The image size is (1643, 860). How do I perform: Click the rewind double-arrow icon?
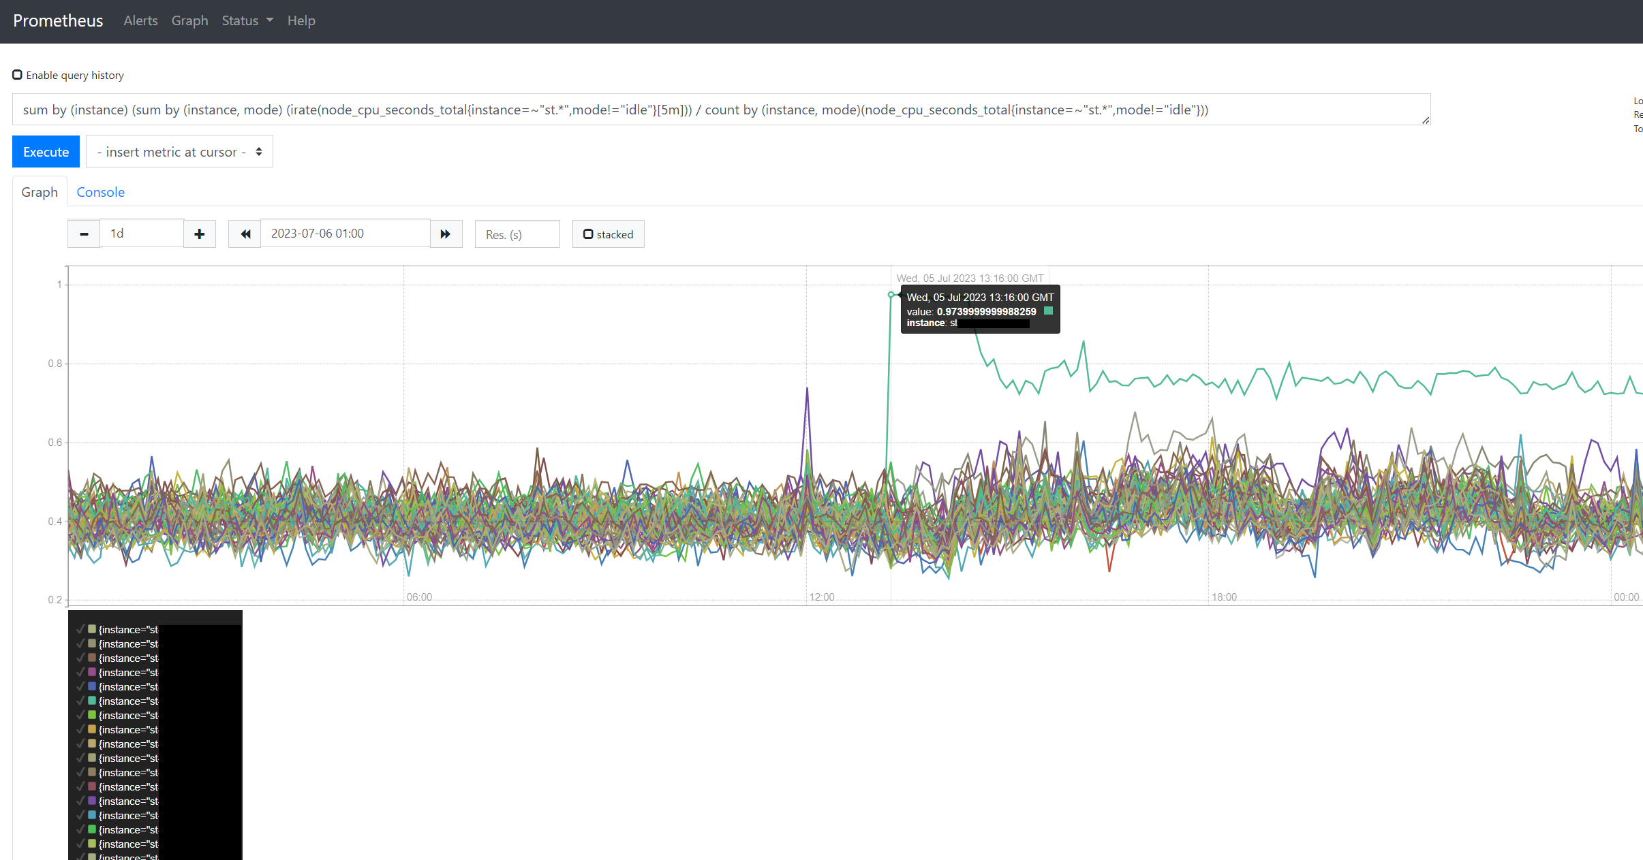point(245,234)
